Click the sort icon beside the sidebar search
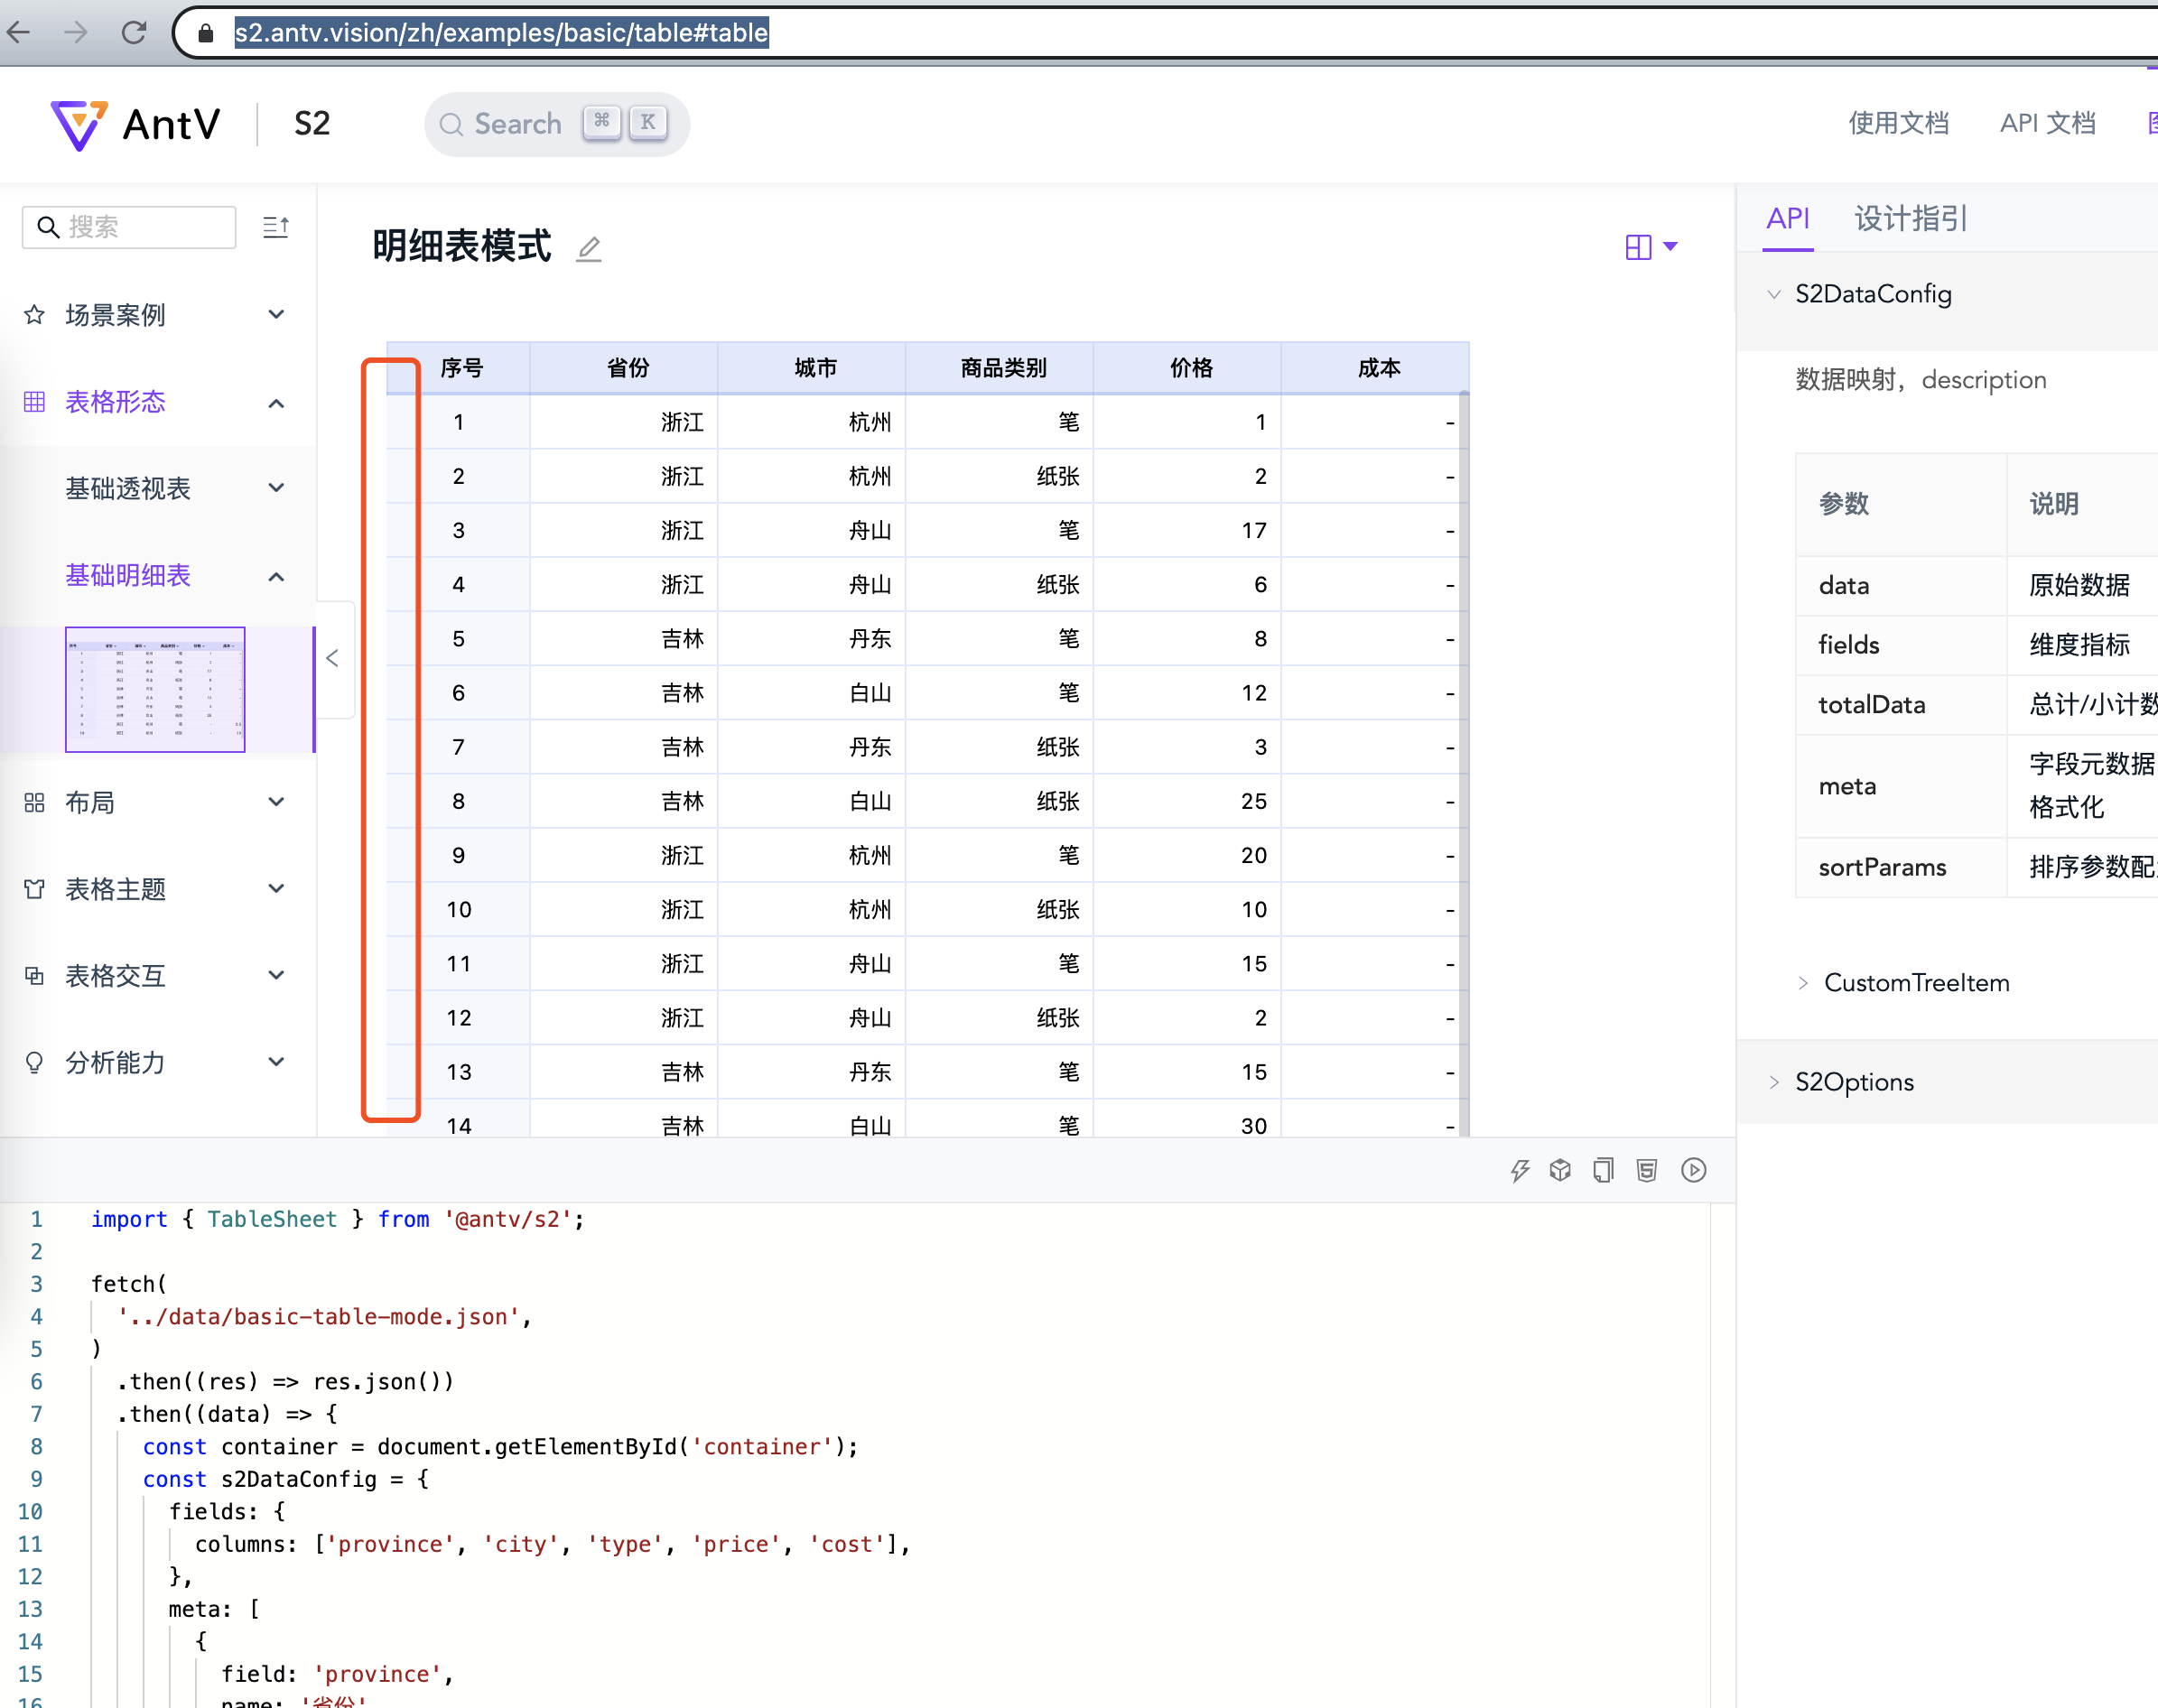 coord(277,227)
